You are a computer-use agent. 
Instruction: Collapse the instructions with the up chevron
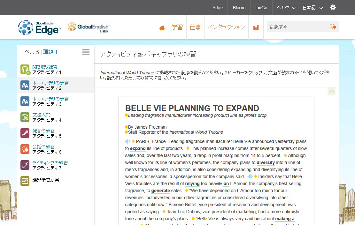tap(331, 91)
